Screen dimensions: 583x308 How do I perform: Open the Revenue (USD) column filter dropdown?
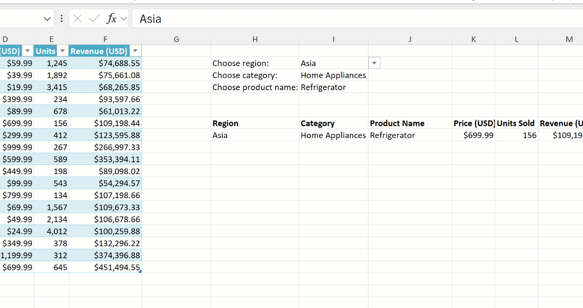tap(135, 51)
